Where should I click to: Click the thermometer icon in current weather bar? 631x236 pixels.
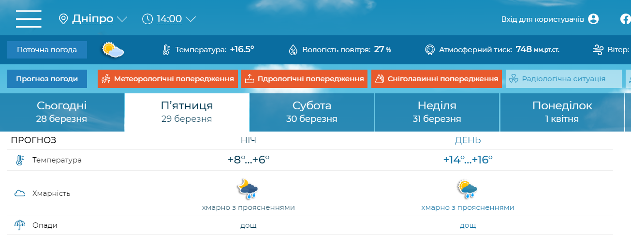[x=166, y=49]
